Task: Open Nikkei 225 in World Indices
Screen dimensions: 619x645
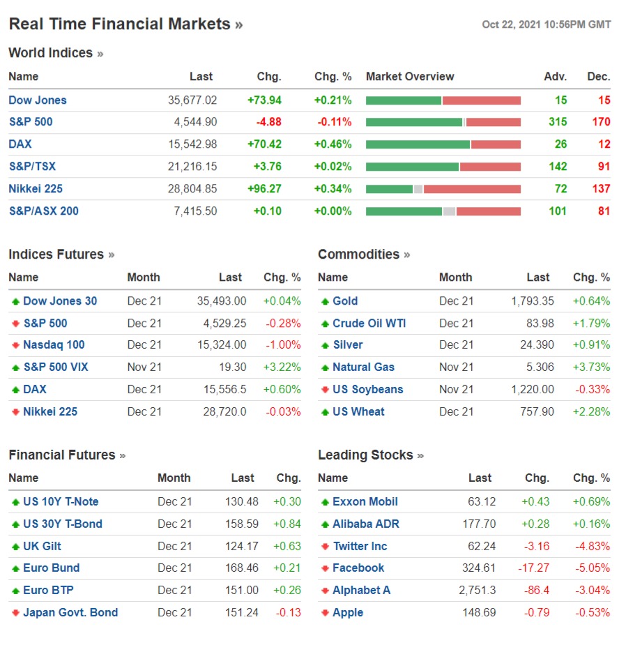Action: pyautogui.click(x=36, y=188)
